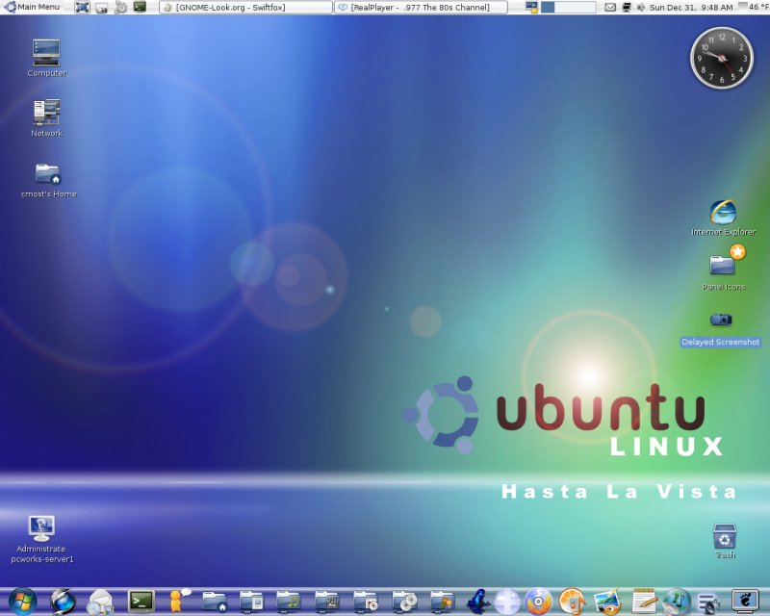Launch the Delayed Screenshot shortcut
The height and width of the screenshot is (616, 770).
click(720, 329)
